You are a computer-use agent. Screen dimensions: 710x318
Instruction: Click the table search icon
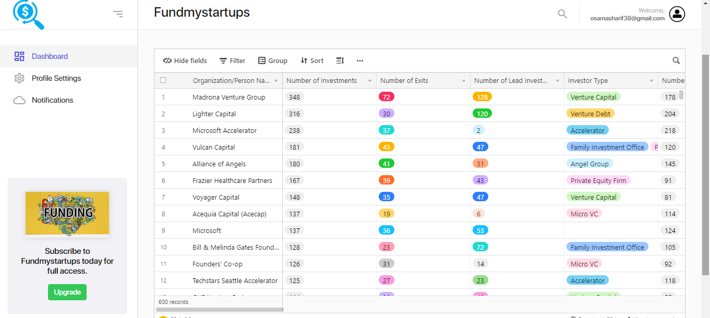[676, 60]
